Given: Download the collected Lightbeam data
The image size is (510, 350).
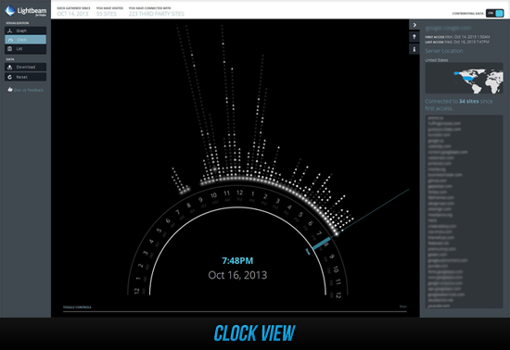Looking at the screenshot, I should [25, 67].
